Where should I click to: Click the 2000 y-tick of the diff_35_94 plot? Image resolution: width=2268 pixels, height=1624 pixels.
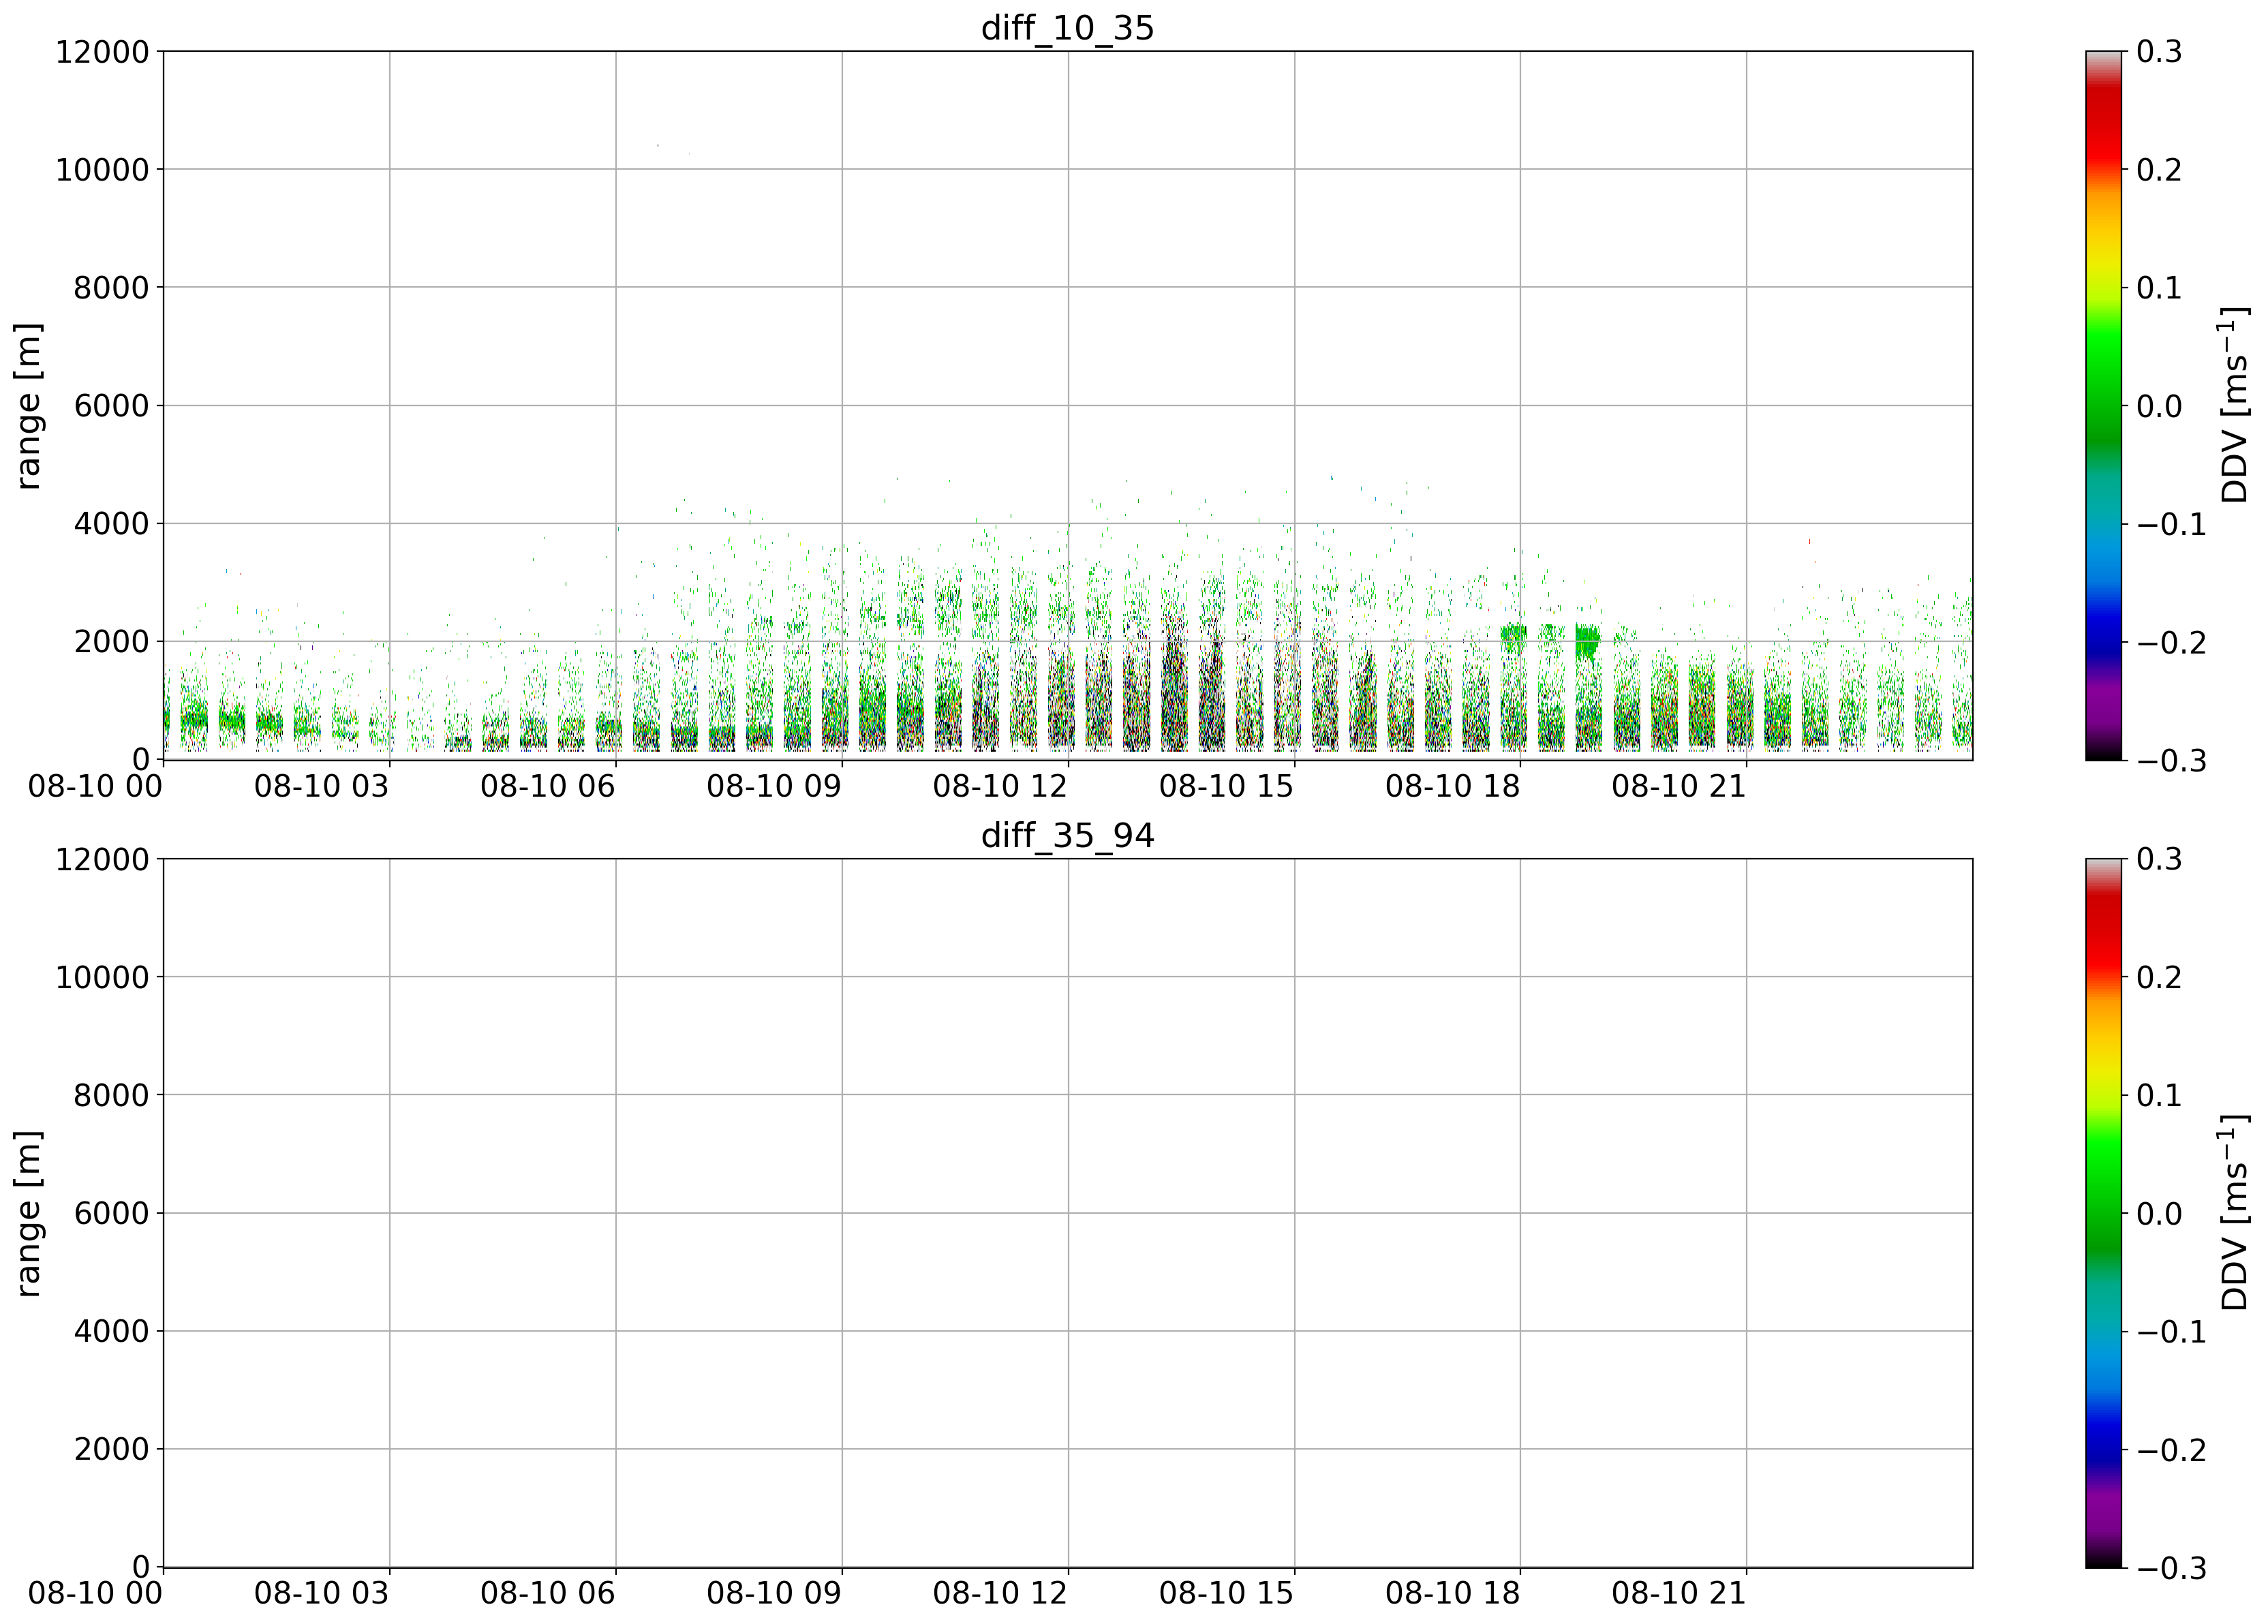[x=111, y=1449]
